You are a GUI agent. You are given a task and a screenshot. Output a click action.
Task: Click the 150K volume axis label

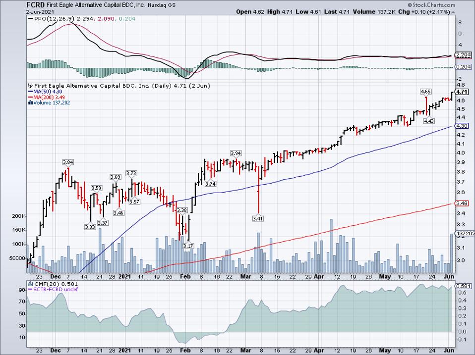coord(18,230)
